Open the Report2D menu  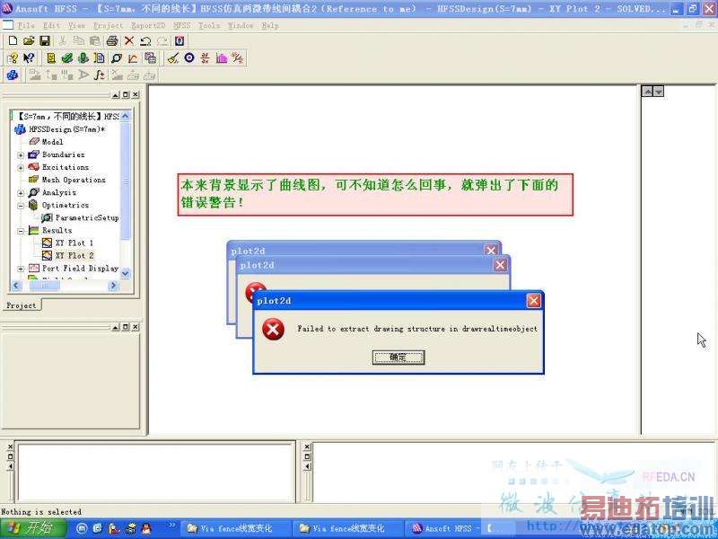148,26
